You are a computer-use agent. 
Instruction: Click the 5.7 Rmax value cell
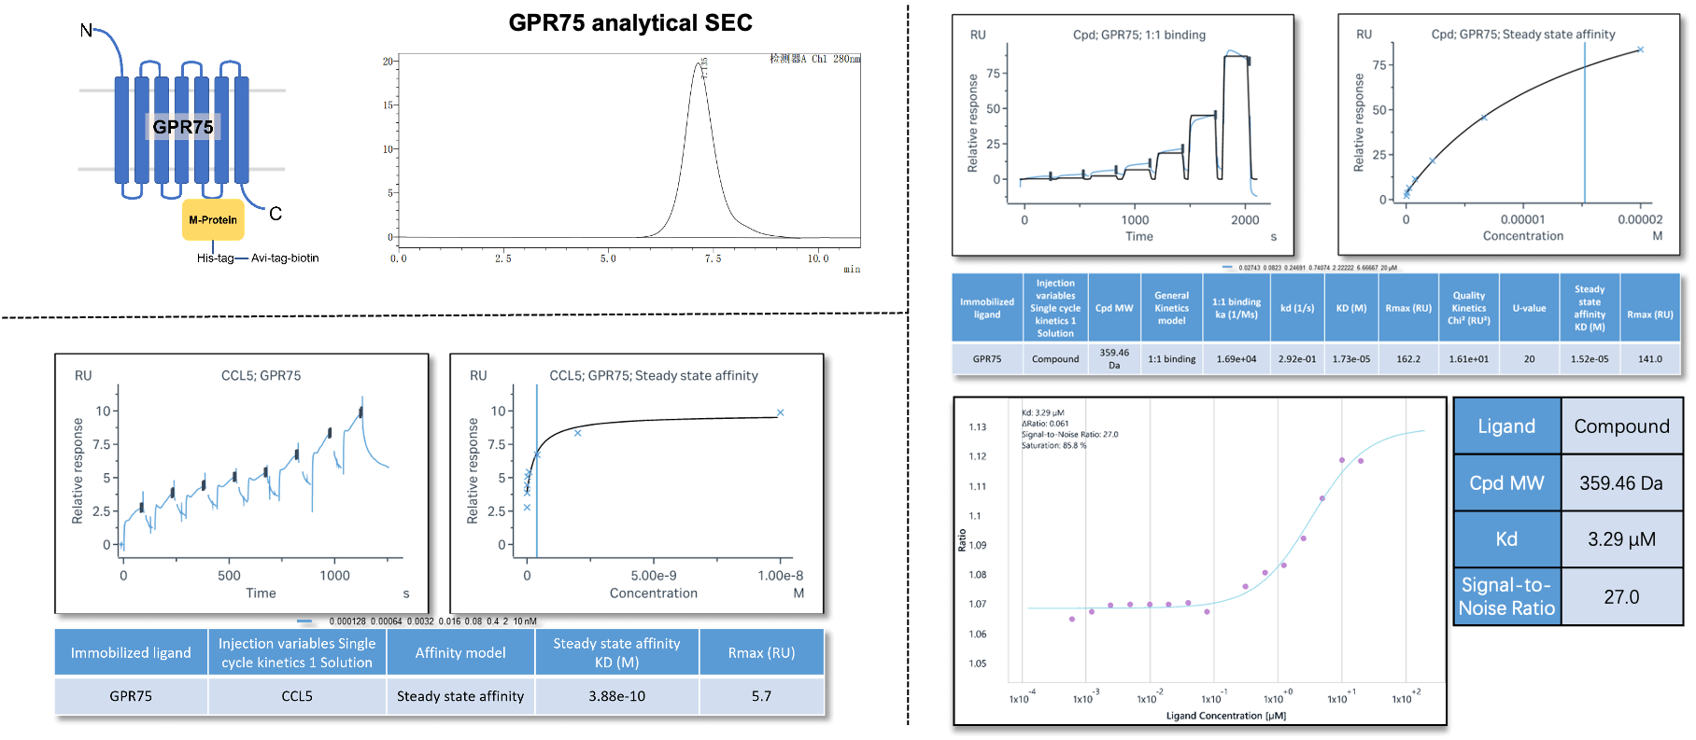click(x=761, y=696)
